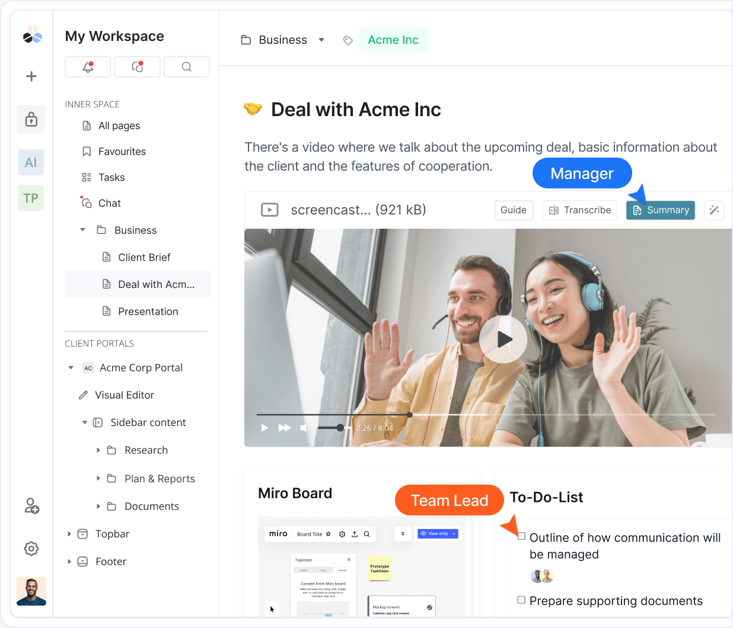Expand the Footer item
Image resolution: width=733 pixels, height=628 pixels.
click(69, 562)
